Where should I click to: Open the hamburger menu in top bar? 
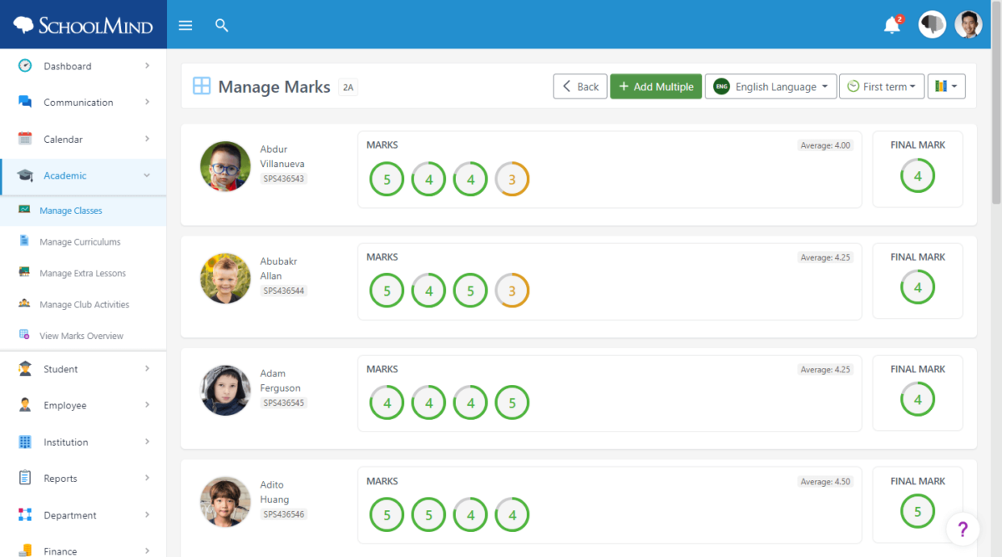[x=185, y=25]
